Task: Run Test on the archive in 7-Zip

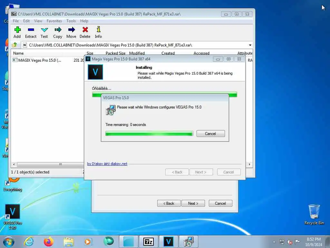Action: point(44,32)
